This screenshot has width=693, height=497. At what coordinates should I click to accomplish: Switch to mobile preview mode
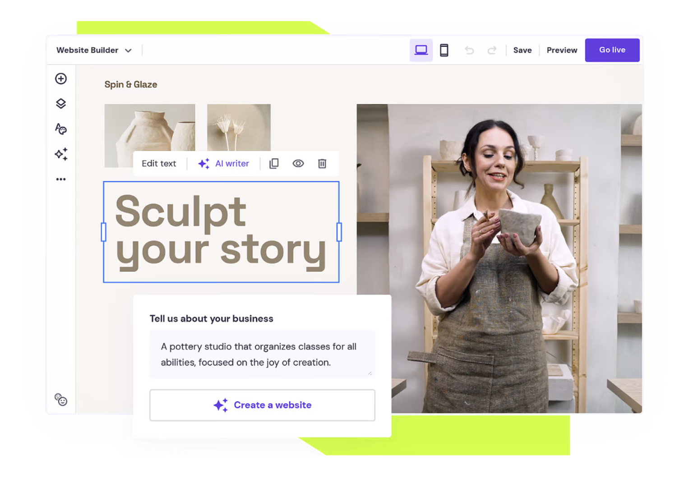pos(444,50)
